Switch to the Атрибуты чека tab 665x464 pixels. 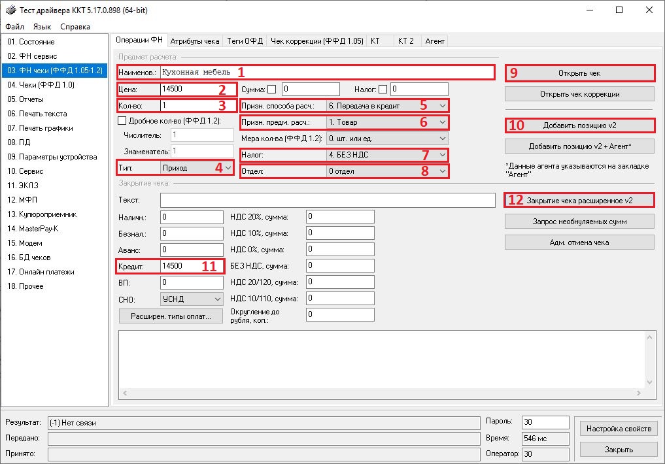195,41
